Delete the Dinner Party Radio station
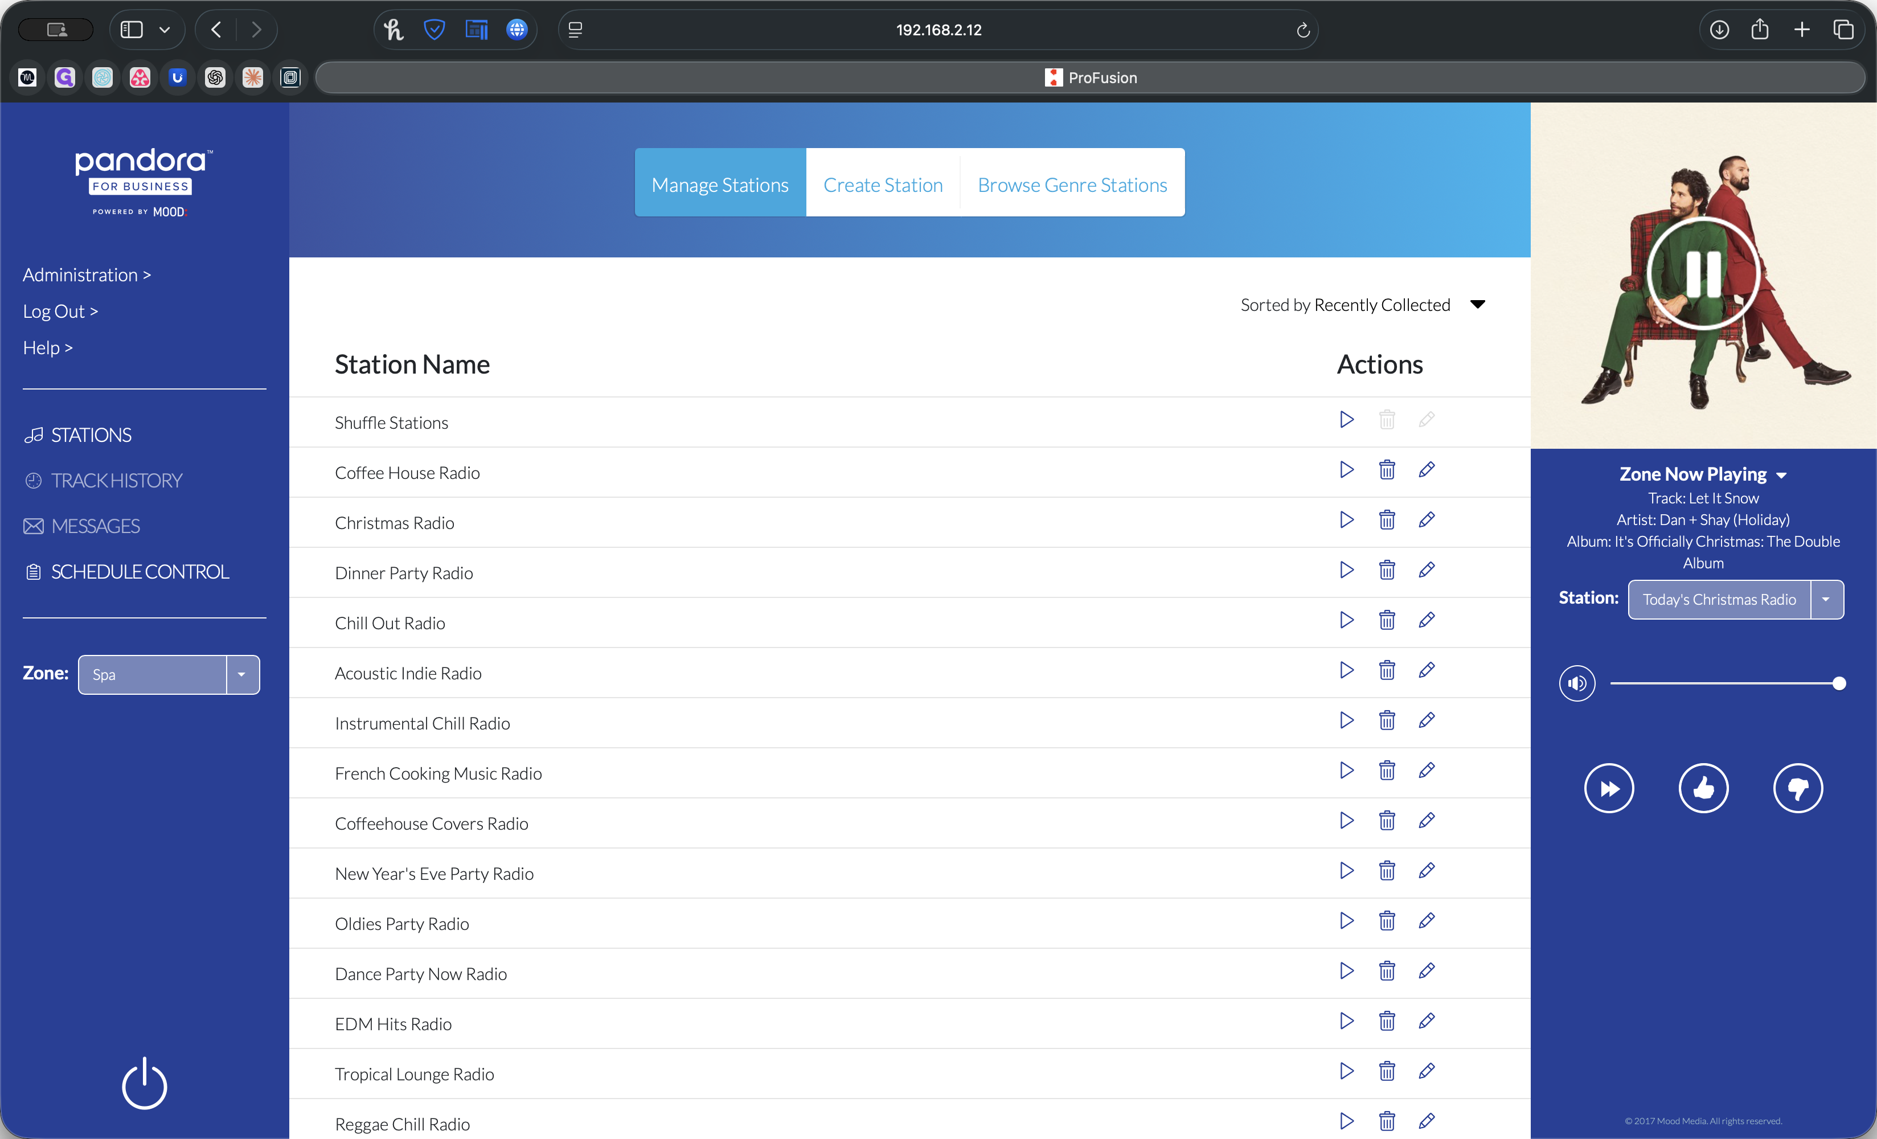Screen dimensions: 1877x1139 pyautogui.click(x=1387, y=570)
